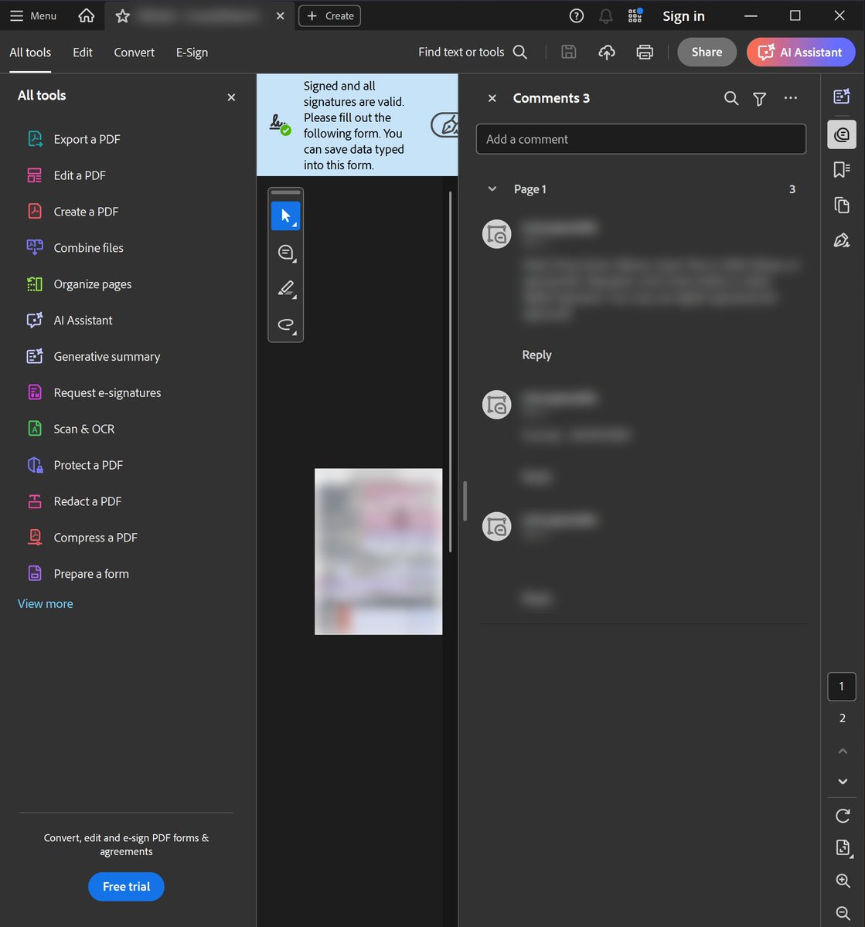Screen dimensions: 865x927
Task: Open the AI Assistant button
Action: coord(801,52)
